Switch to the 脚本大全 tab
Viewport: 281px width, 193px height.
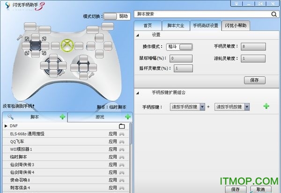(x=176, y=26)
